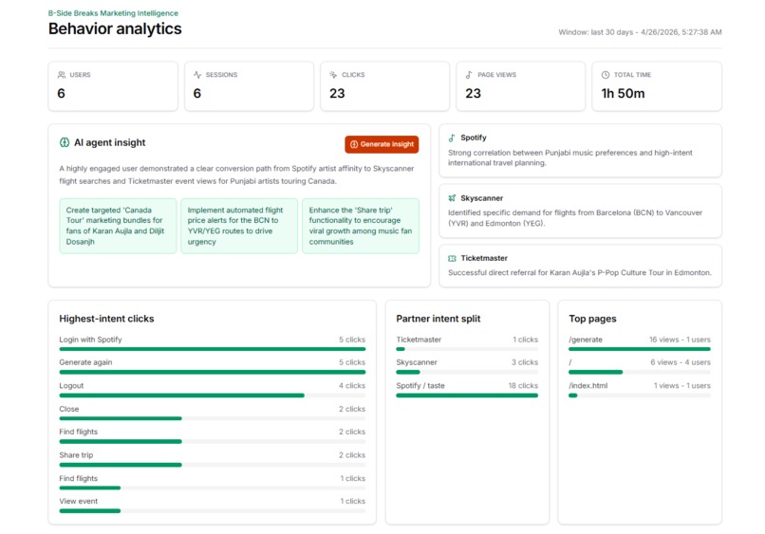The width and height of the screenshot is (765, 534).
Task: Click the Generate insight button
Action: tap(382, 144)
